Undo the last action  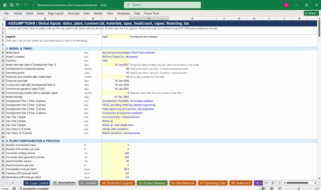pyautogui.click(x=18, y=5)
